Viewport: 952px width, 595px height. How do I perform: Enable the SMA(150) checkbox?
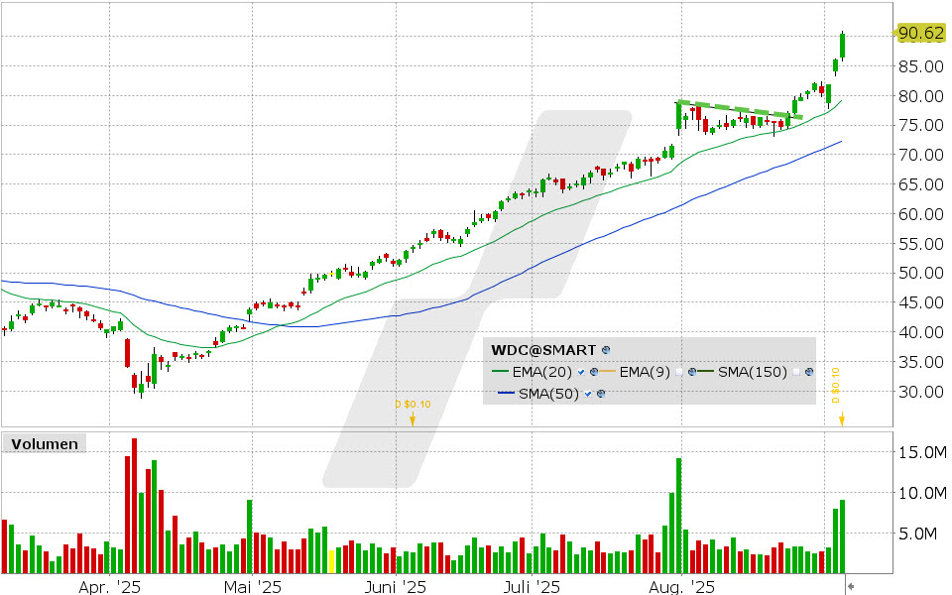coord(796,372)
